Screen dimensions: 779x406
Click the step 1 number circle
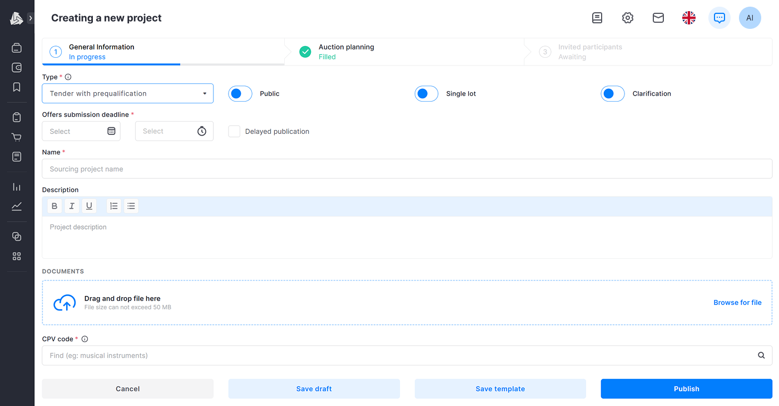tap(56, 52)
